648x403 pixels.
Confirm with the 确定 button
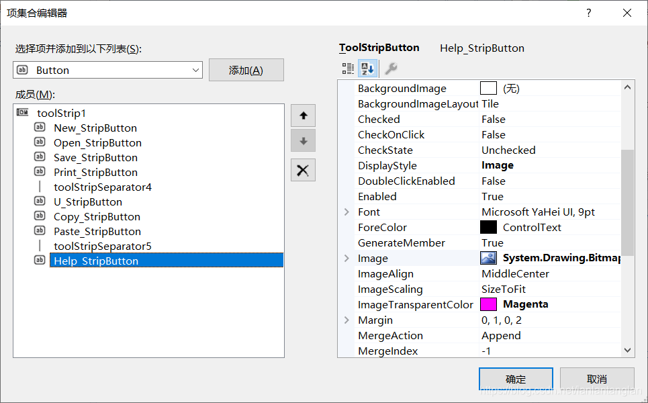(516, 379)
